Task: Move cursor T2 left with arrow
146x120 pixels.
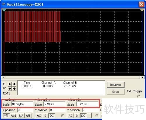Action: point(10,88)
